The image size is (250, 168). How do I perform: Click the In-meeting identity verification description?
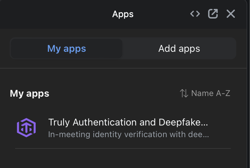click(x=128, y=134)
